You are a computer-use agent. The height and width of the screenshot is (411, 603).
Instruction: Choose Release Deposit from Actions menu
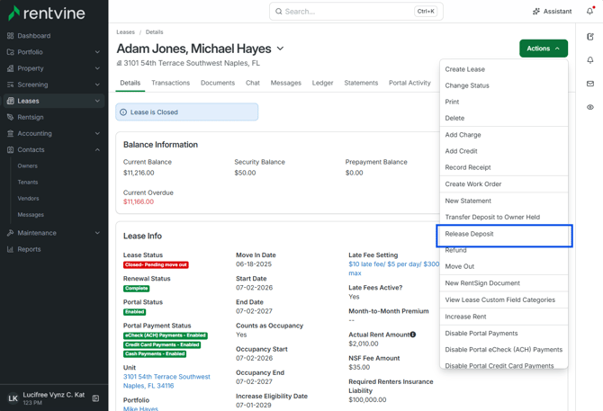click(x=504, y=234)
